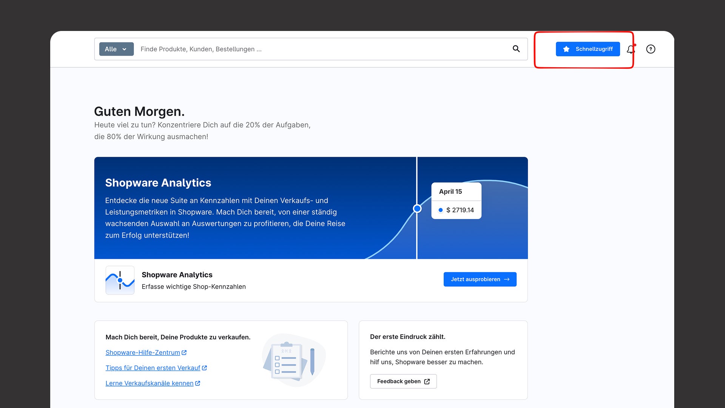725x408 pixels.
Task: Open Lerne Verkaufskanäle kennen link
Action: click(x=153, y=383)
